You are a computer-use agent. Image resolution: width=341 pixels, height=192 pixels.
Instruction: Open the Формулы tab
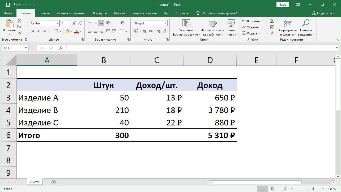100,13
